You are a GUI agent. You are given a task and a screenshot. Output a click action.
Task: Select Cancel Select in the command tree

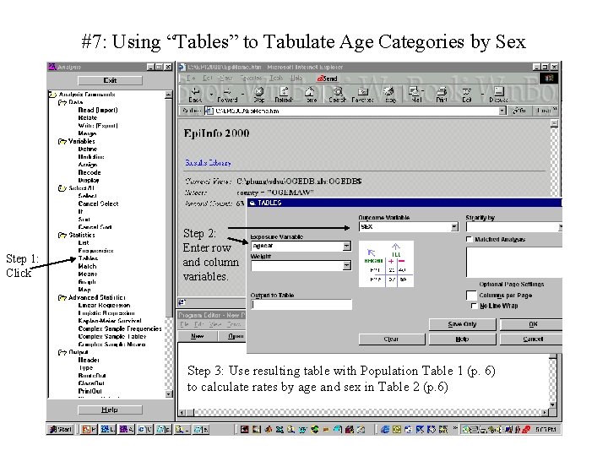[x=98, y=204]
